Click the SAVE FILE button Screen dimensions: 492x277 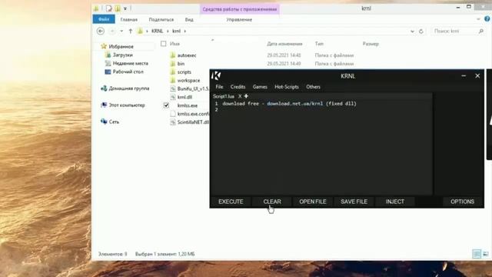point(354,202)
